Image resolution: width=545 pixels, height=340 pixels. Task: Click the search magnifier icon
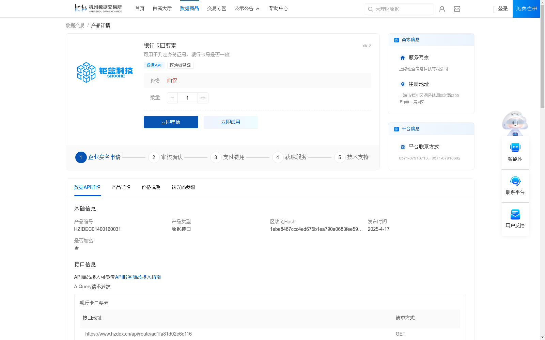tap(371, 9)
